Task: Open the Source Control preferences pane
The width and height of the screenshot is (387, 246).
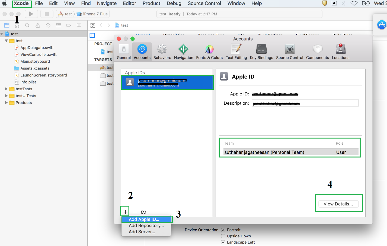Action: pos(290,52)
